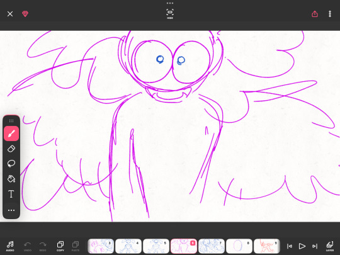Select the highlighted frame 6 thumbnail

pos(184,246)
